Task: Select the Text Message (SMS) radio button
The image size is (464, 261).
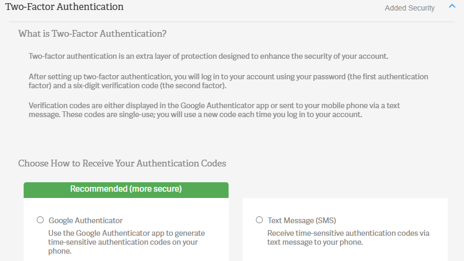Action: tap(259, 220)
